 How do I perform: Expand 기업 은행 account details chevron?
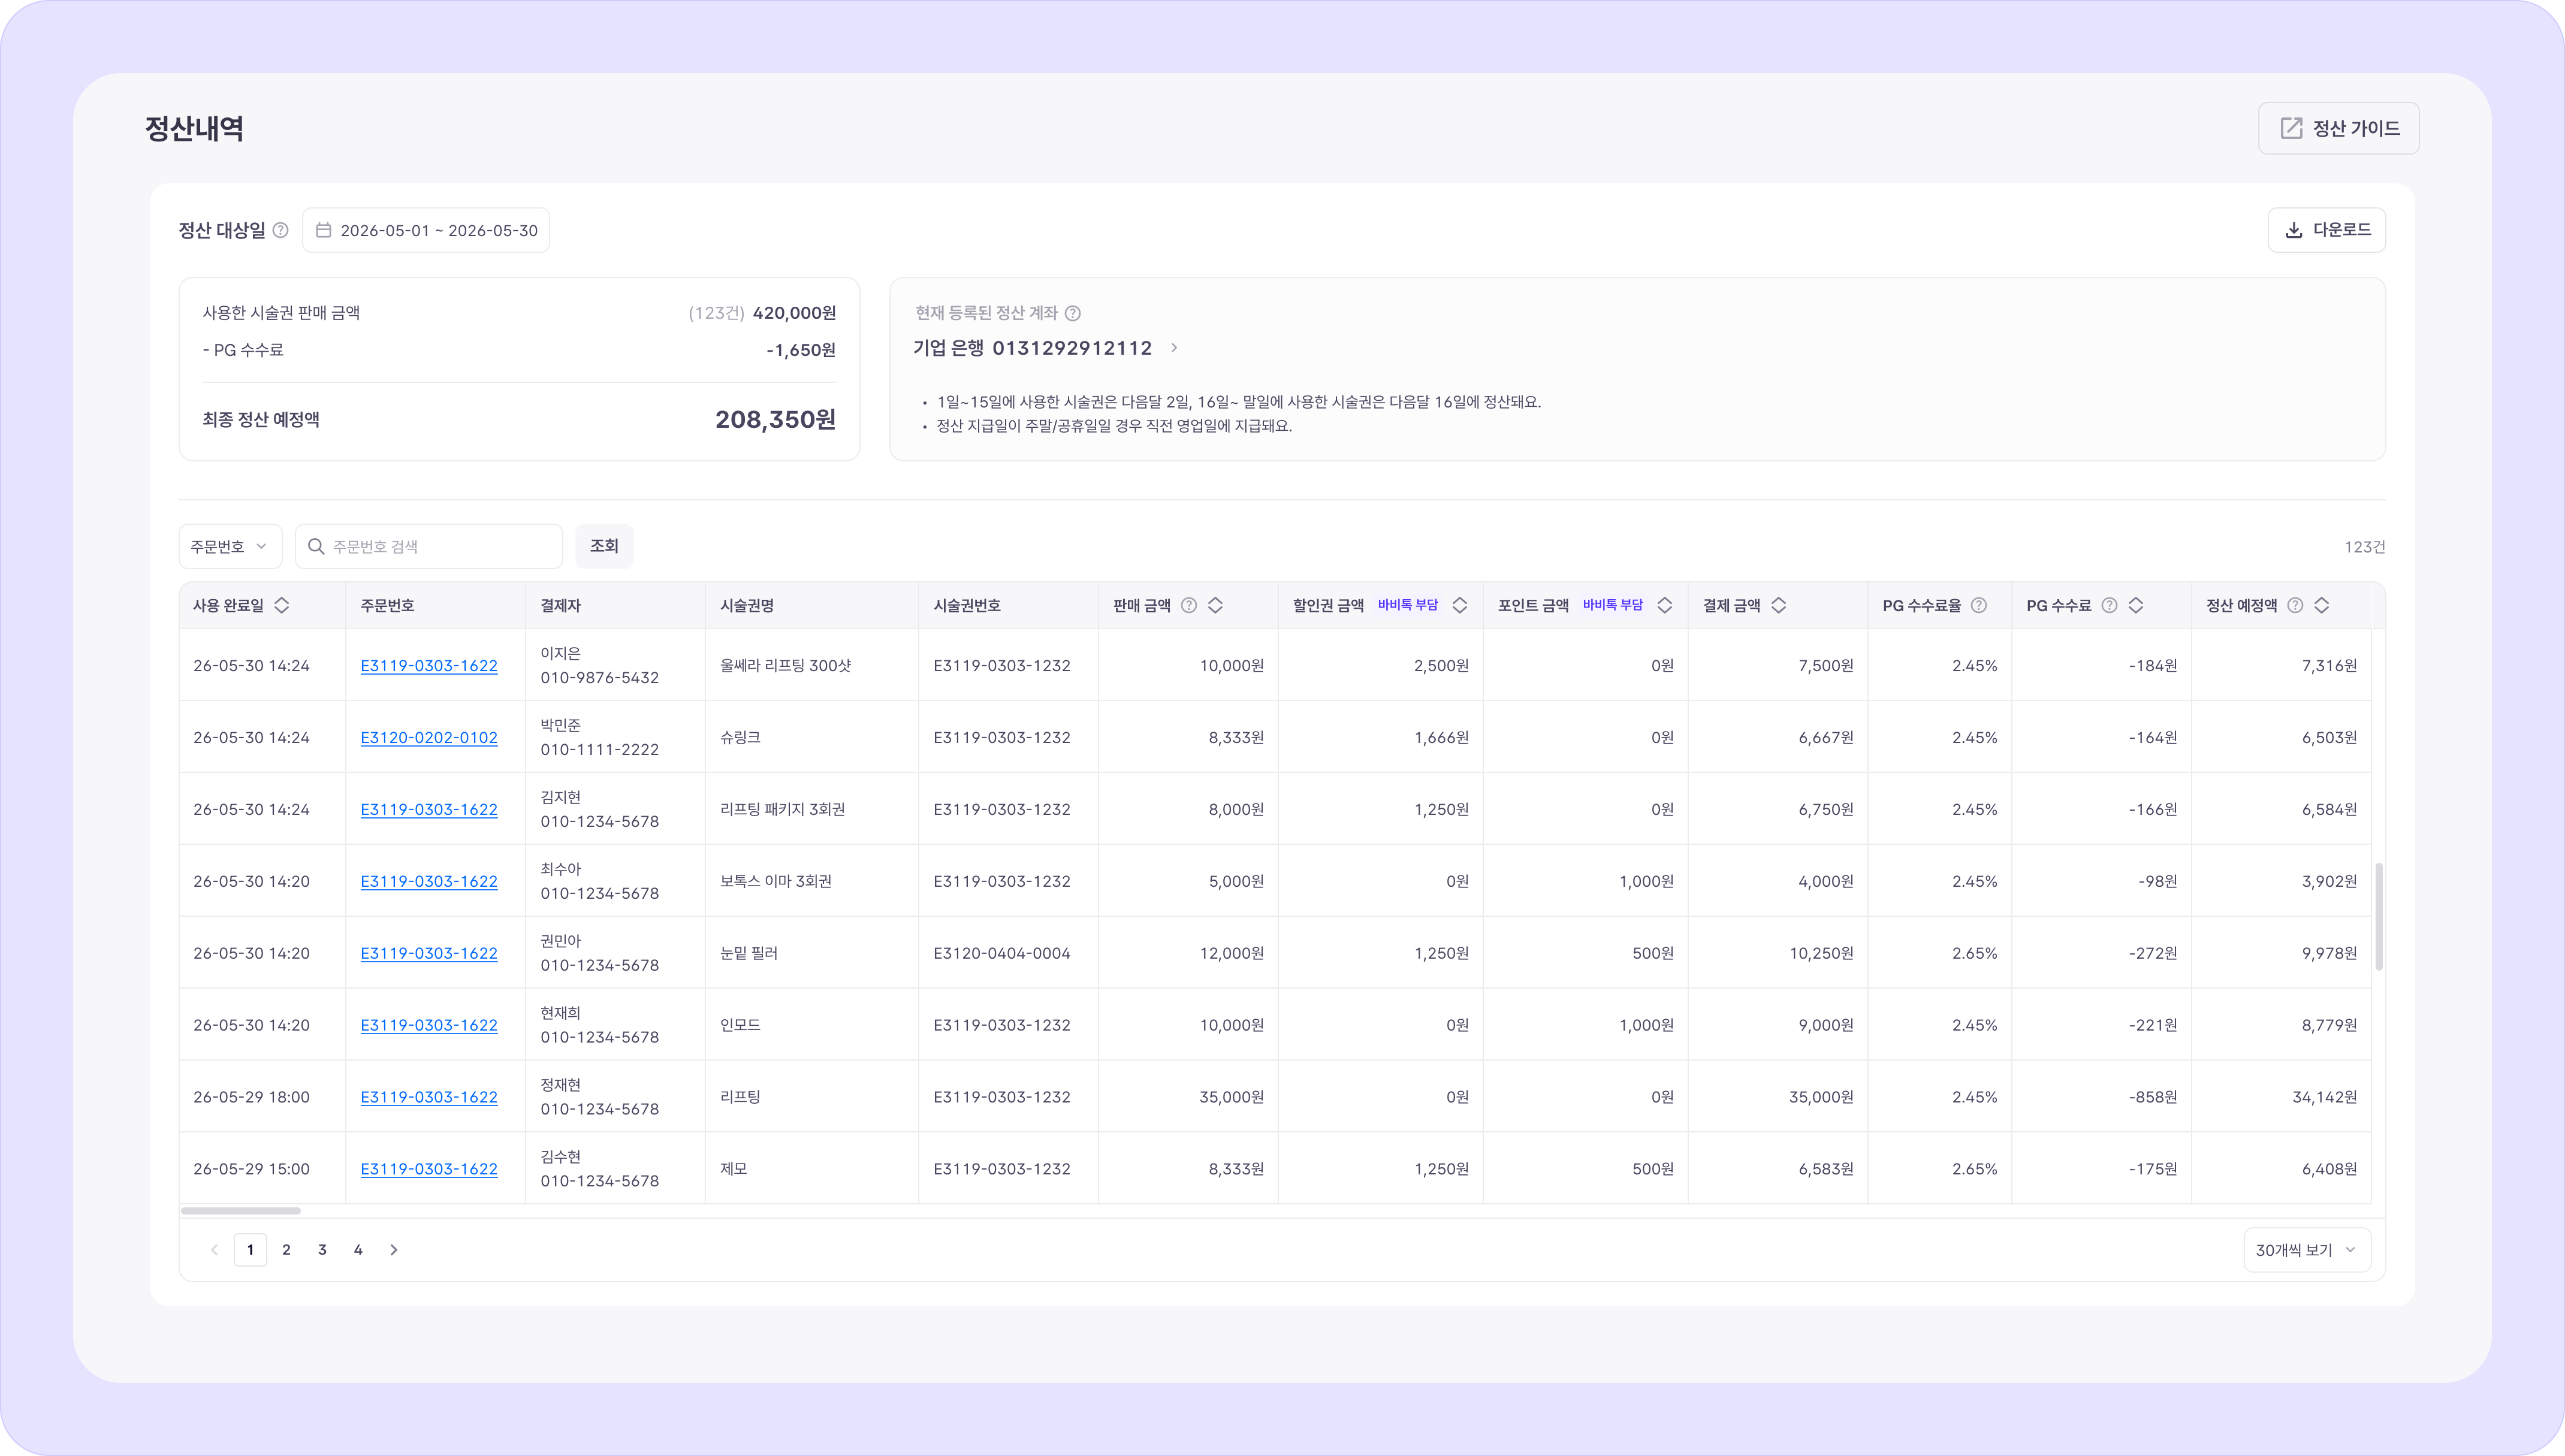tap(1174, 348)
